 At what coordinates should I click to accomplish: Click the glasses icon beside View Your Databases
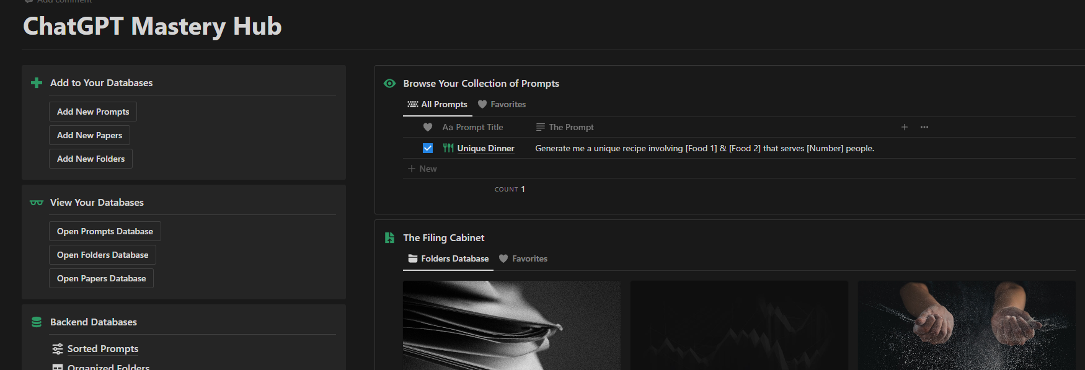37,203
